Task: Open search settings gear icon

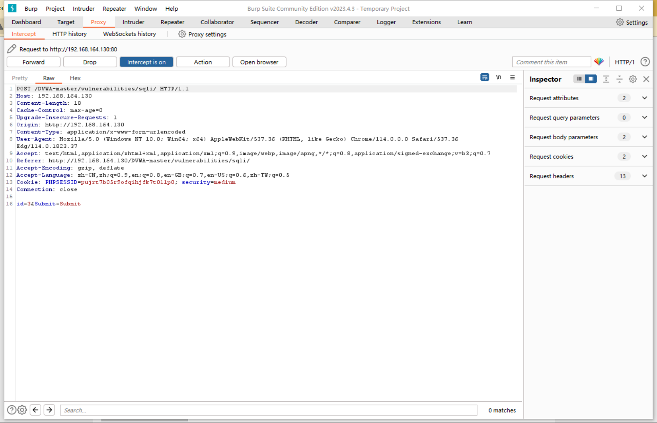Action: click(x=22, y=409)
